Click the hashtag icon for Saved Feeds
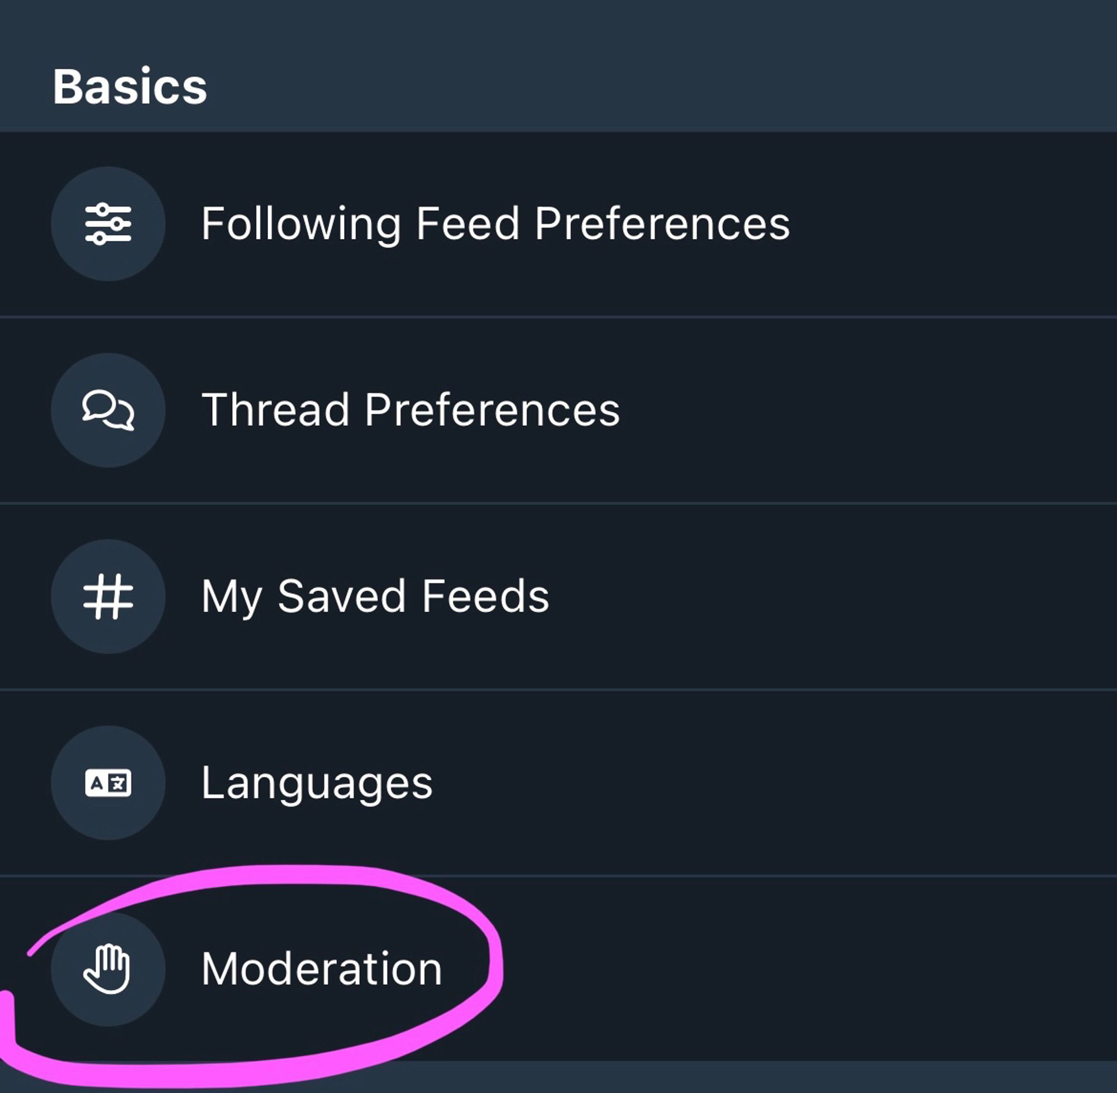The image size is (1117, 1093). click(x=108, y=596)
